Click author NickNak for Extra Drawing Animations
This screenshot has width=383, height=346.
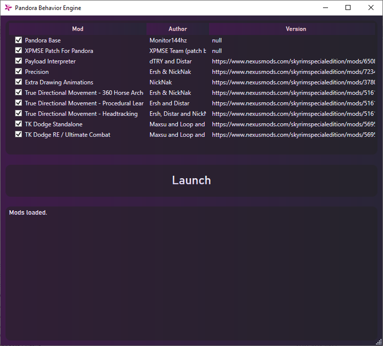tap(160, 82)
